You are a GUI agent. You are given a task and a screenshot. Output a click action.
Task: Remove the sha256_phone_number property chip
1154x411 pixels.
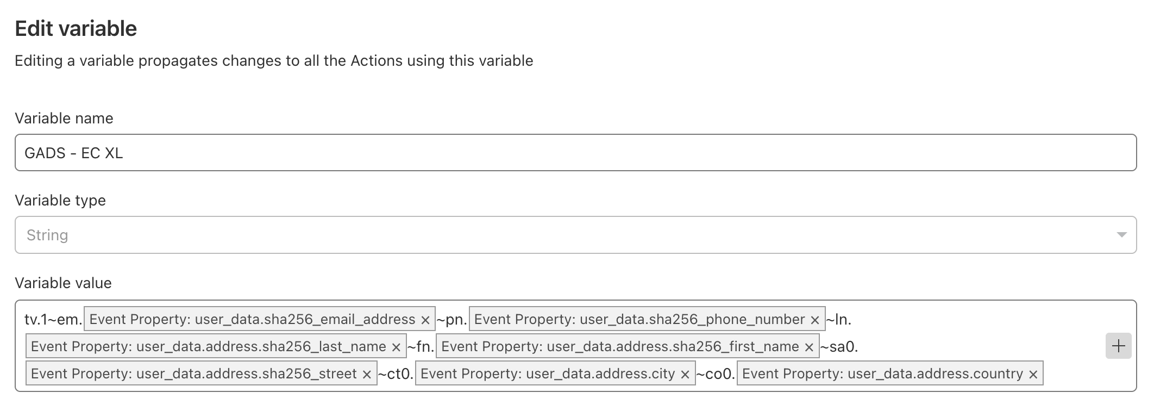tap(814, 320)
